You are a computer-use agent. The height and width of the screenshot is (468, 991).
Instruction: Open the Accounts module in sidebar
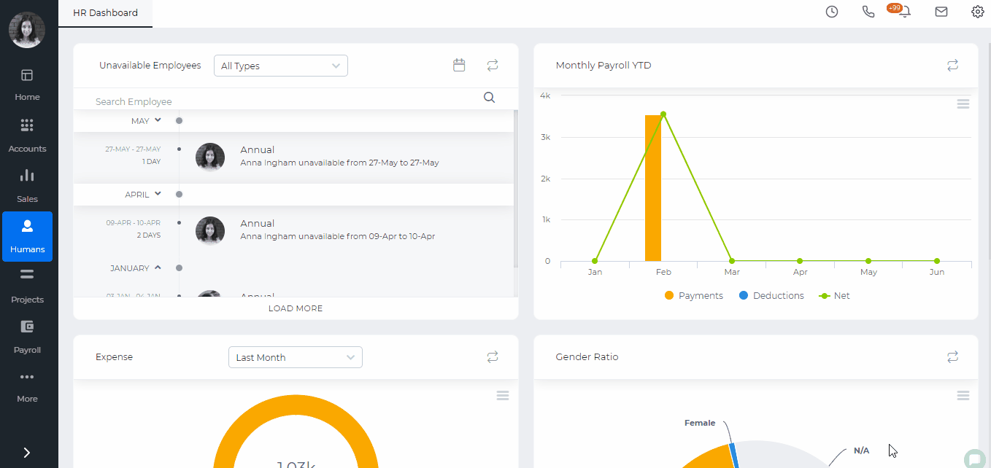[x=27, y=135]
